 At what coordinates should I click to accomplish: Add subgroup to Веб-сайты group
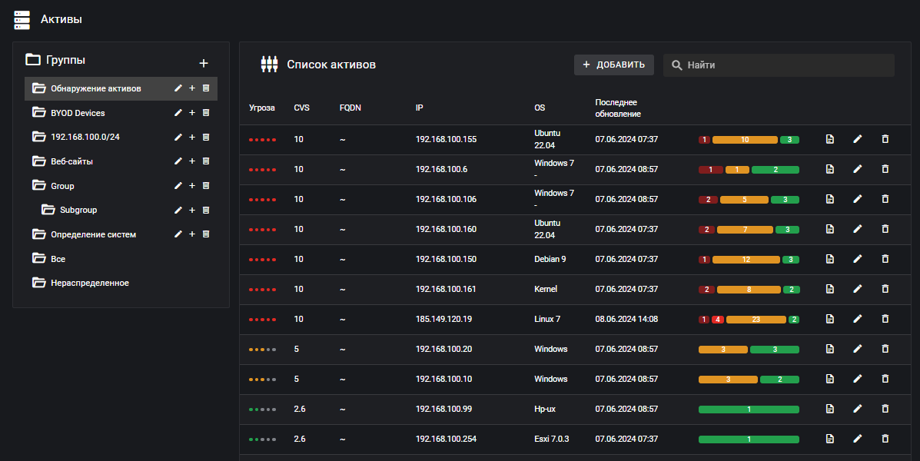click(x=192, y=161)
